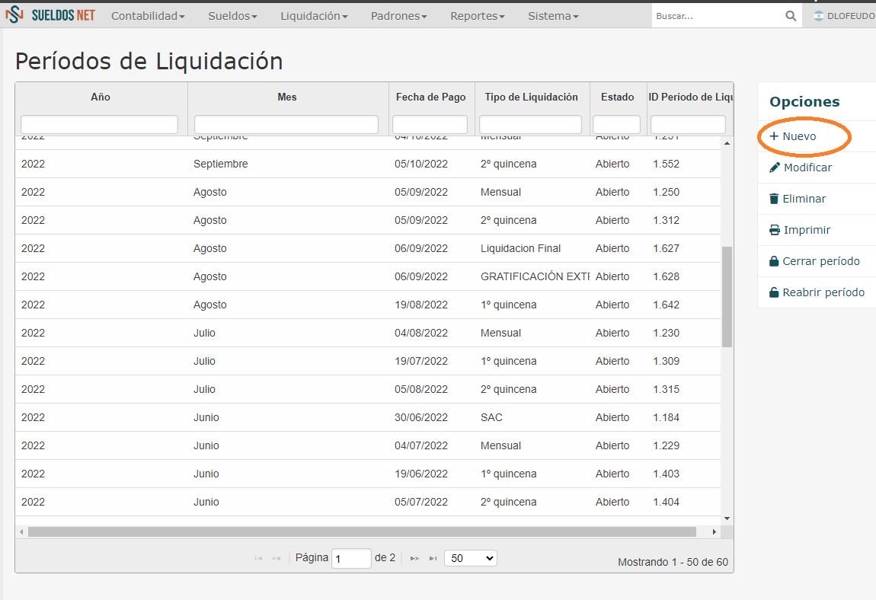
Task: Click the Tipo de Liquidación filter box
Action: coord(530,124)
